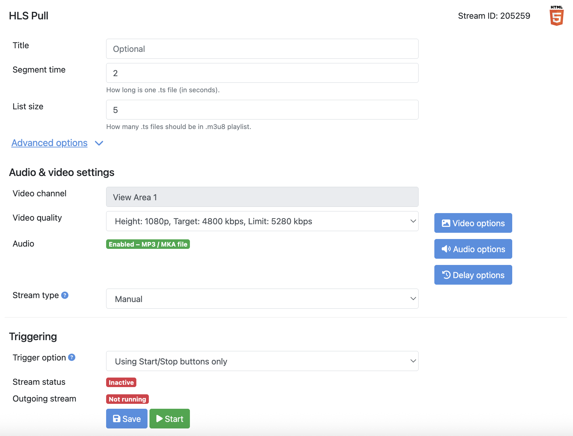
Task: Click the 'How long is one .ts file' hint
Action: tap(163, 90)
